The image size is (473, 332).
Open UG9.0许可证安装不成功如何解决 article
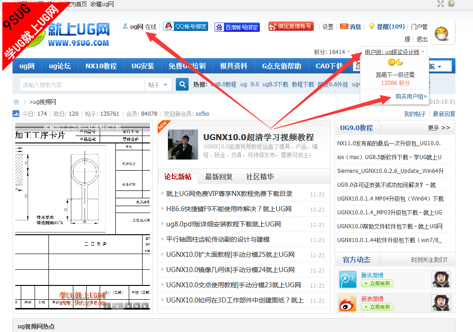pyautogui.click(x=386, y=185)
